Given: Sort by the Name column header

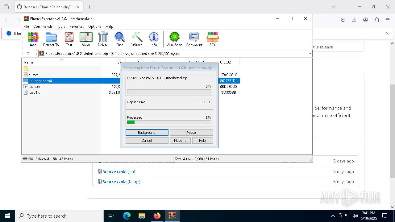Looking at the screenshot, I should 61,62.
